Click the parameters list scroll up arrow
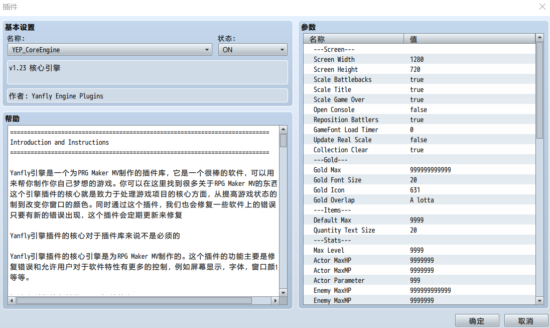Image resolution: width=550 pixels, height=328 pixels. click(x=540, y=37)
